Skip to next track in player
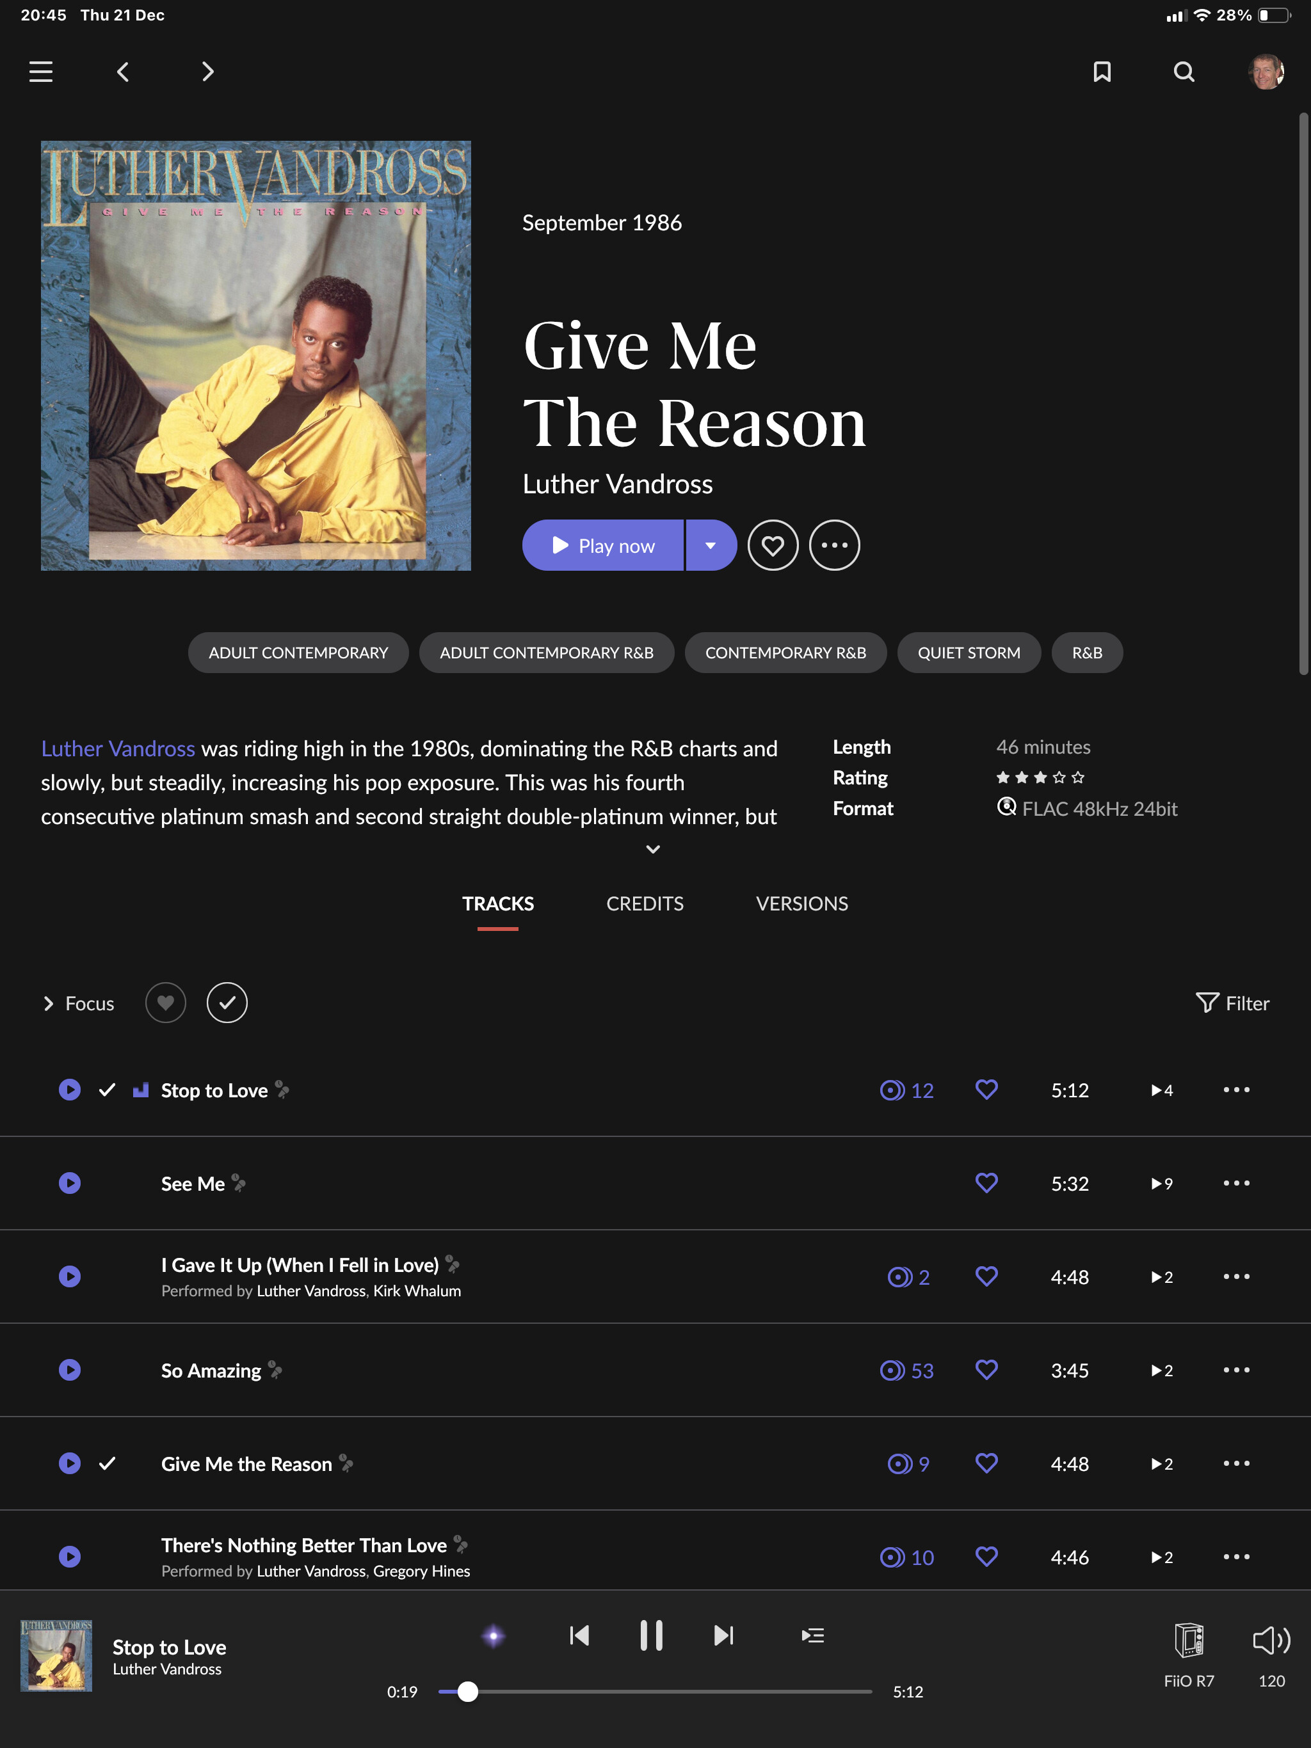This screenshot has width=1311, height=1748. coord(723,1635)
